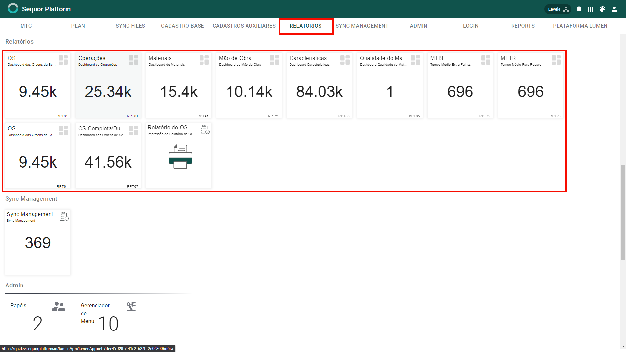Open the OS Completa/Du... 41.56k card

pyautogui.click(x=108, y=156)
